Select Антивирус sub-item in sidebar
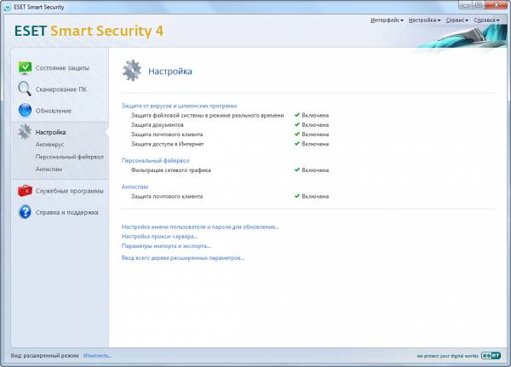The width and height of the screenshot is (511, 367). tap(49, 145)
